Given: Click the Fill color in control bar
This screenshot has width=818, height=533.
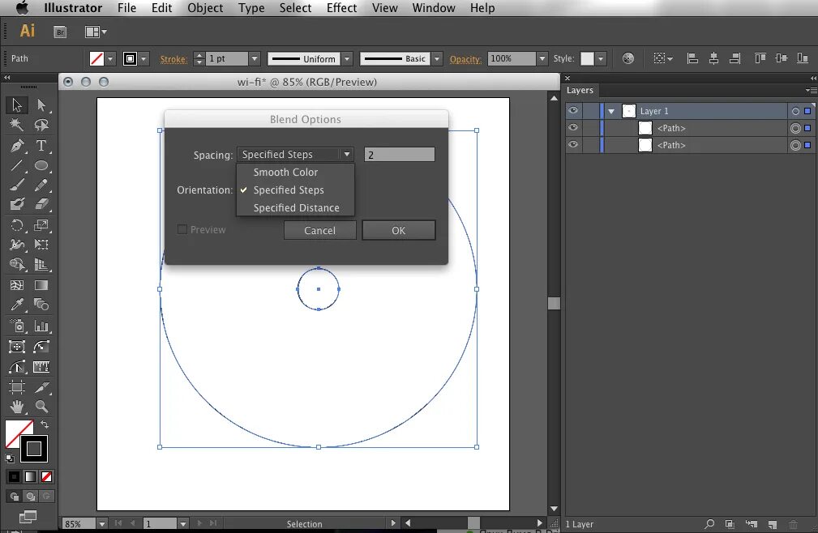Looking at the screenshot, I should pos(96,58).
